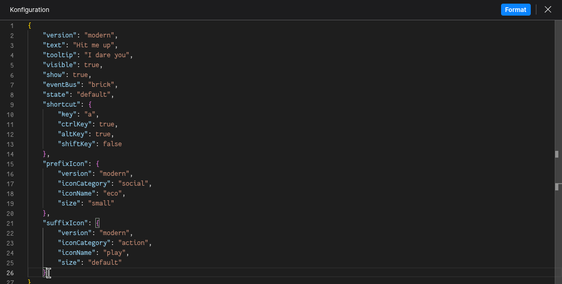Click the Format button
The image size is (562, 284).
pyautogui.click(x=515, y=10)
